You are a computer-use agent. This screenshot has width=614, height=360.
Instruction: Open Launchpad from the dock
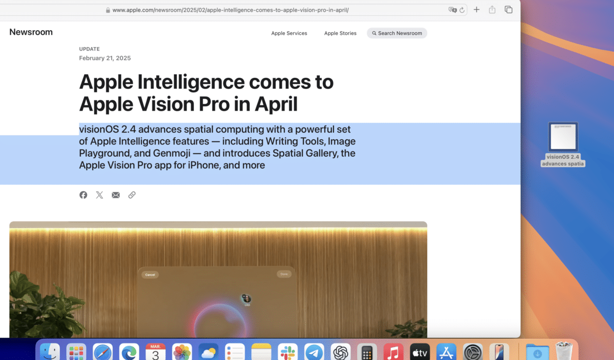[76, 352]
